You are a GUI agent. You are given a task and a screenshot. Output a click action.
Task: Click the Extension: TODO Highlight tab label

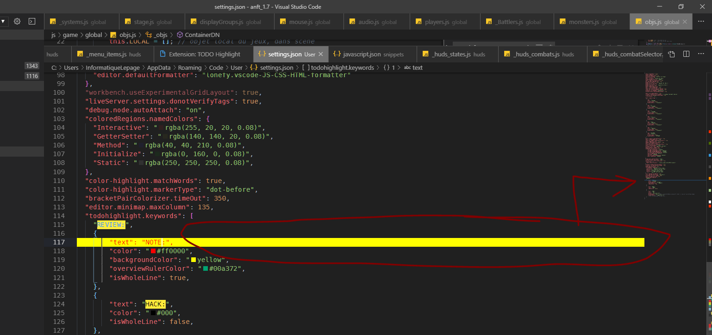point(205,54)
